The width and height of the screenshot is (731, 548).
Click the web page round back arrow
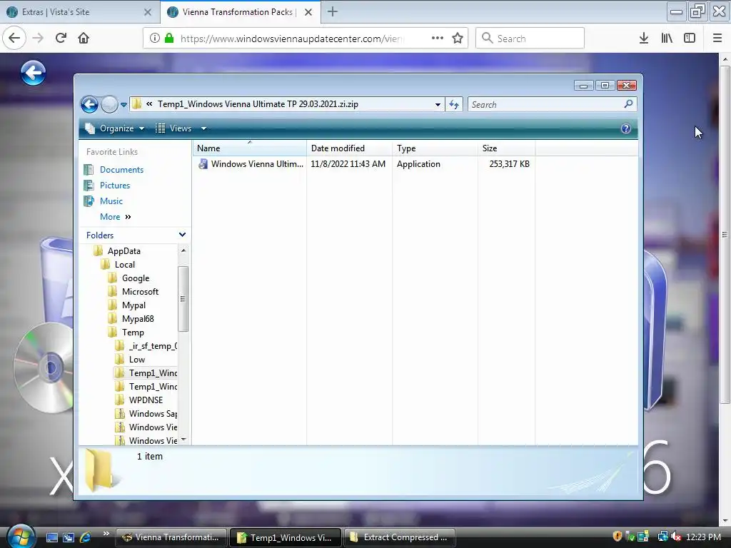coord(33,73)
